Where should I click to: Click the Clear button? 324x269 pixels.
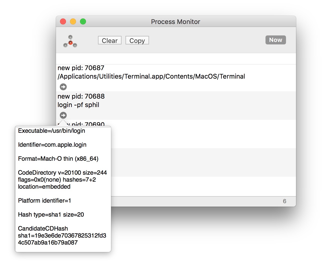click(109, 40)
